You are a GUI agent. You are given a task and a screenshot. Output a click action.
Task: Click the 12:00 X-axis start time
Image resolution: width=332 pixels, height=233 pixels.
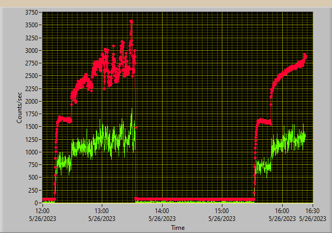42,211
